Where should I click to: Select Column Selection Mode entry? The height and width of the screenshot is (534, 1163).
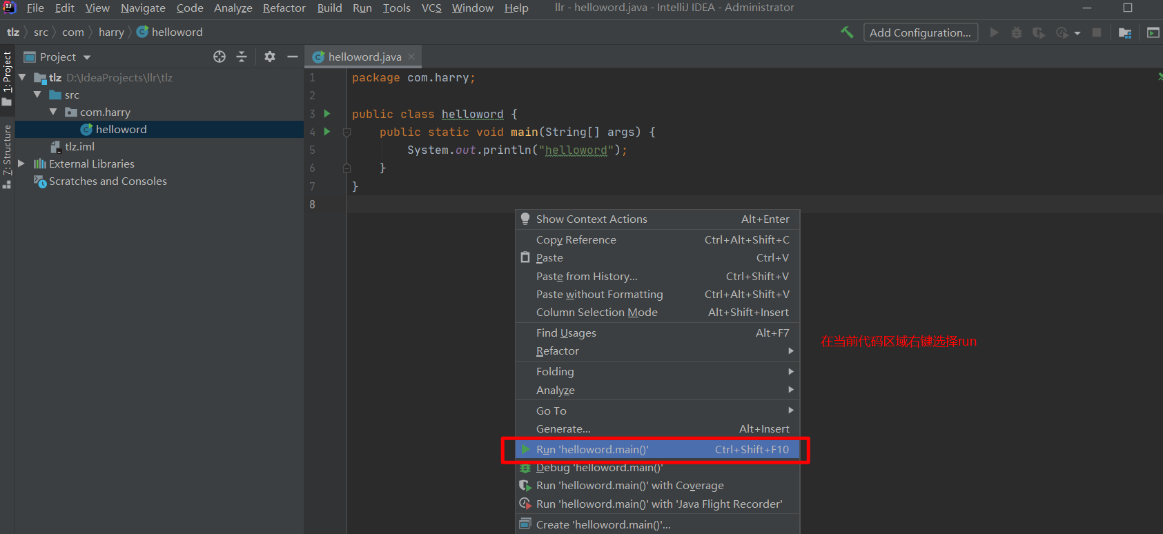[x=658, y=313]
